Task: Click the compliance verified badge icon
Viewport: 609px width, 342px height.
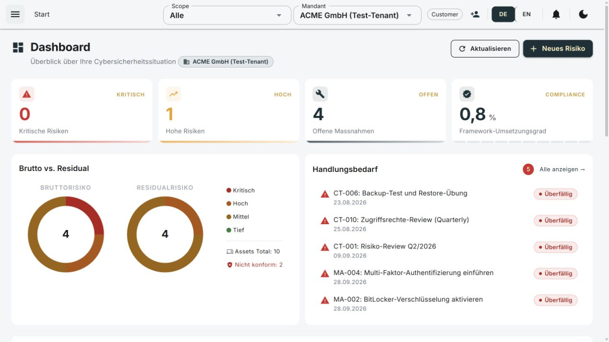Action: pyautogui.click(x=467, y=94)
